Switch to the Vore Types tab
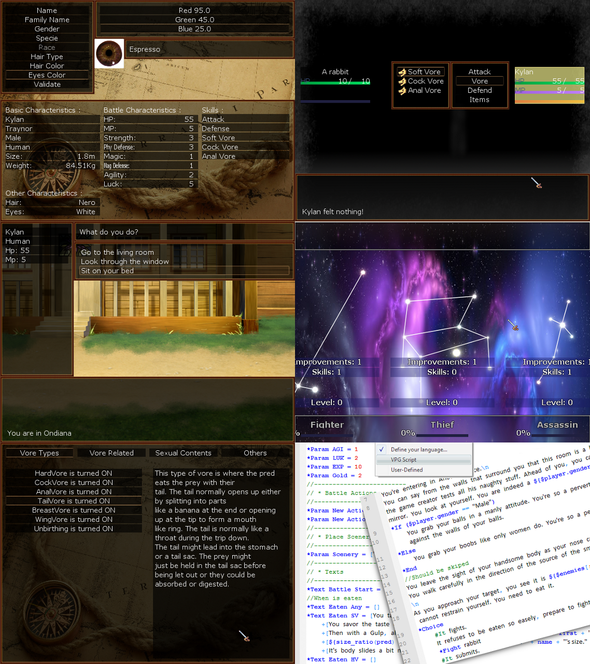The height and width of the screenshot is (664, 590). (x=39, y=453)
